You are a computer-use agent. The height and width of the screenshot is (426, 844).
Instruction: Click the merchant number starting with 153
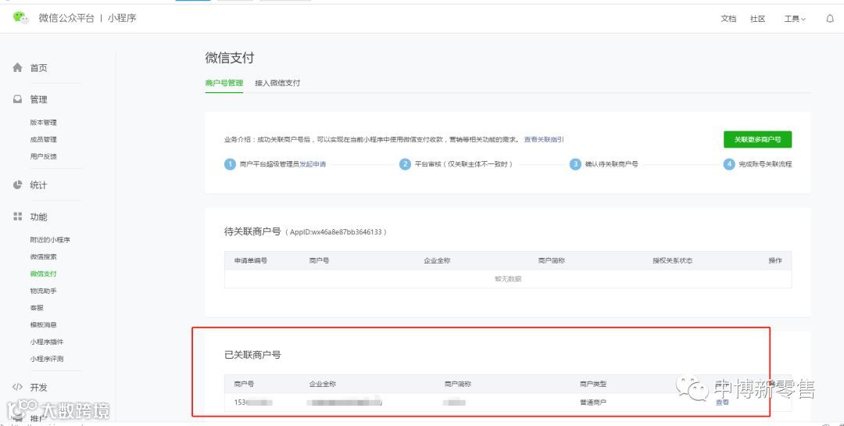[253, 403]
